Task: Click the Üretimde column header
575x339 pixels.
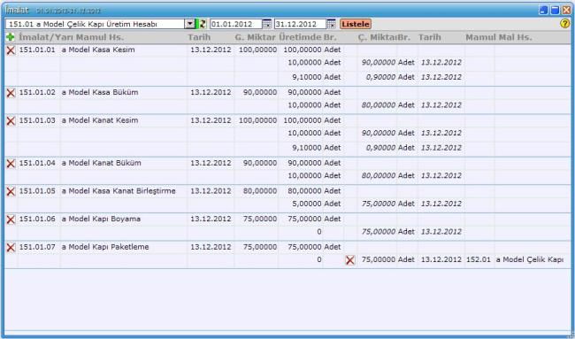Action: (300, 37)
